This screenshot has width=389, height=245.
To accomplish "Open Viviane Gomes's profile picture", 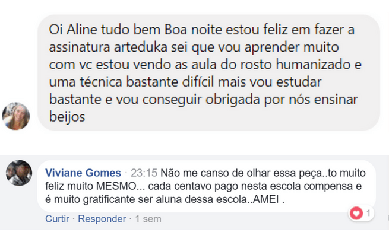I will point(19,173).
